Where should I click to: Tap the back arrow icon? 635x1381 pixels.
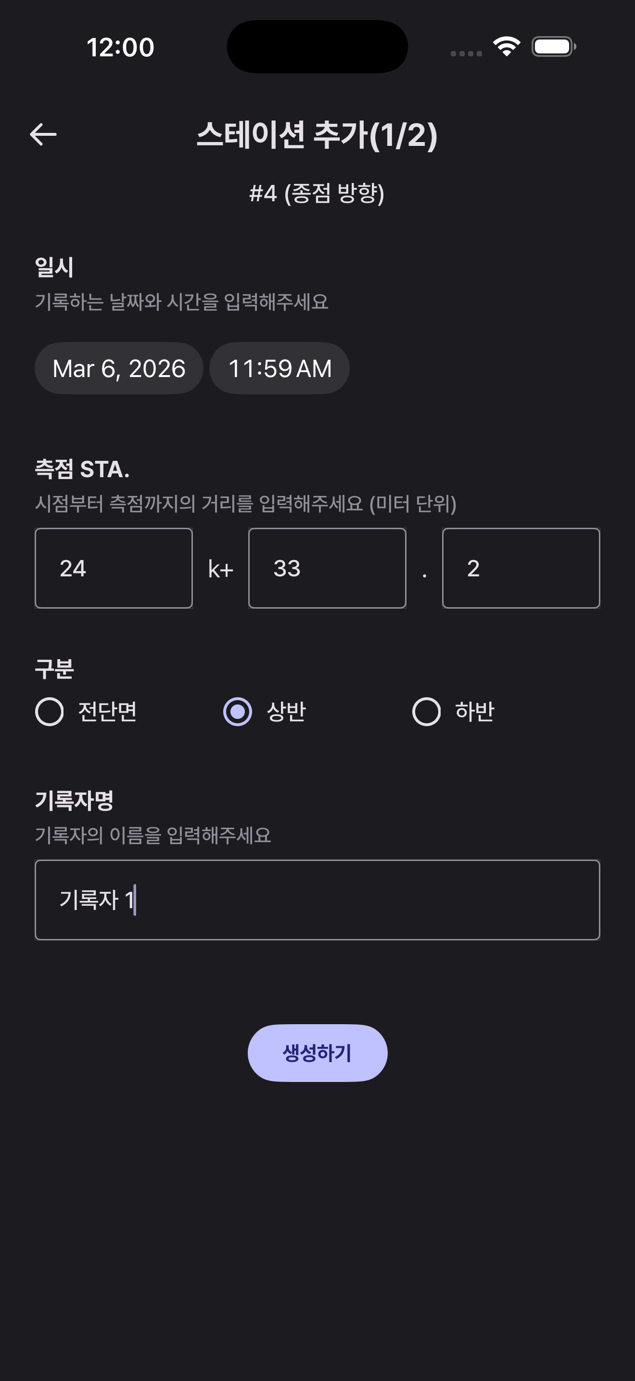(x=43, y=134)
